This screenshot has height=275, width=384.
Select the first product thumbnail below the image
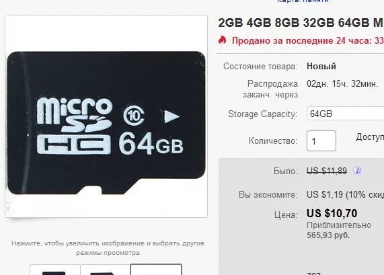[x=55, y=270]
